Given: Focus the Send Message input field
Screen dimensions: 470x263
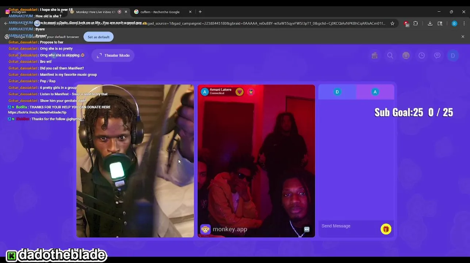Looking at the screenshot, I should pos(349,226).
